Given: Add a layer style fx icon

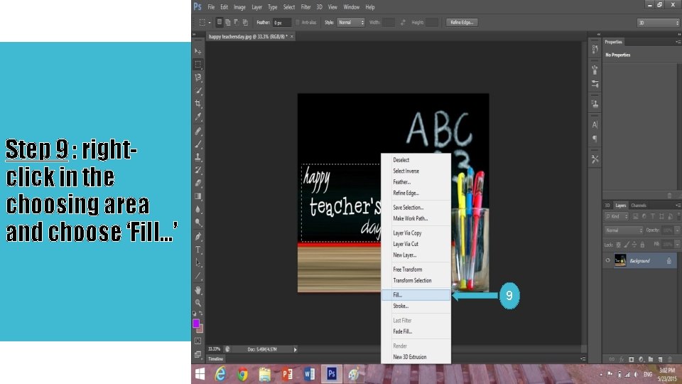Looking at the screenshot, I should (x=622, y=359).
